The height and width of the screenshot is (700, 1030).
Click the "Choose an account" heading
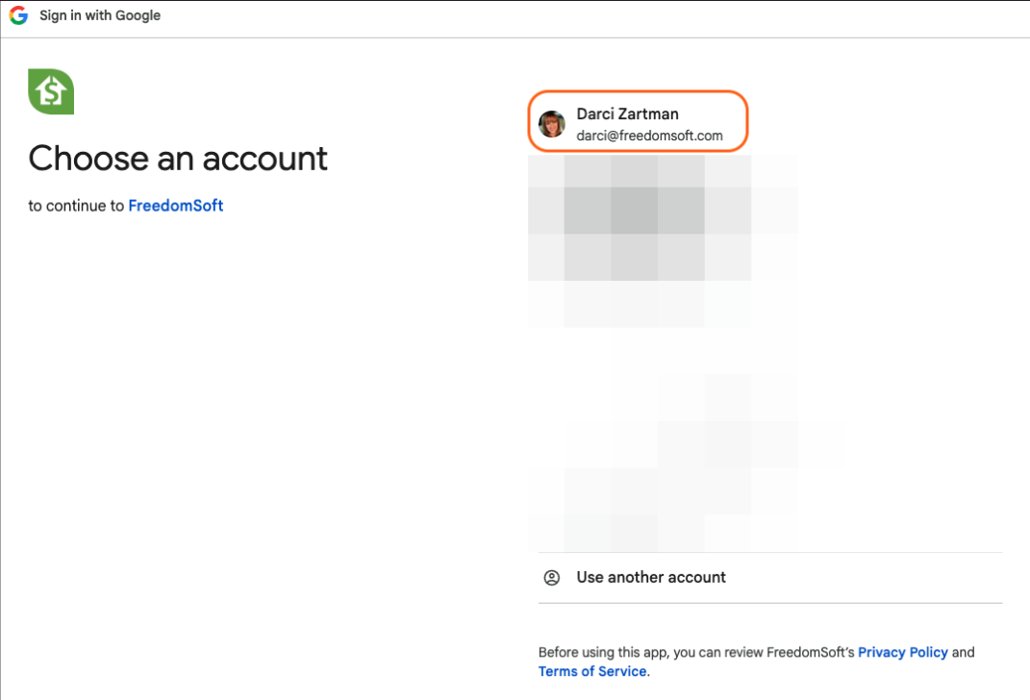tap(178, 158)
